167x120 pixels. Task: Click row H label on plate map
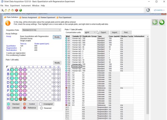click(8, 99)
